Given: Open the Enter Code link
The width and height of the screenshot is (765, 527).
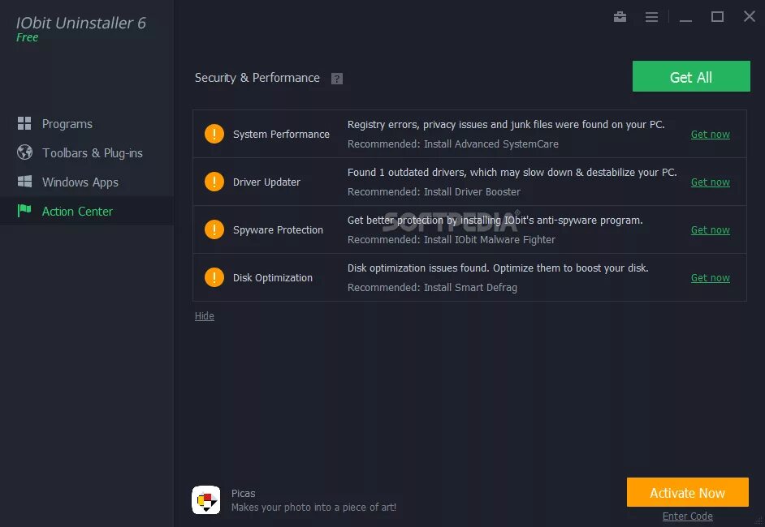Looking at the screenshot, I should 687,516.
